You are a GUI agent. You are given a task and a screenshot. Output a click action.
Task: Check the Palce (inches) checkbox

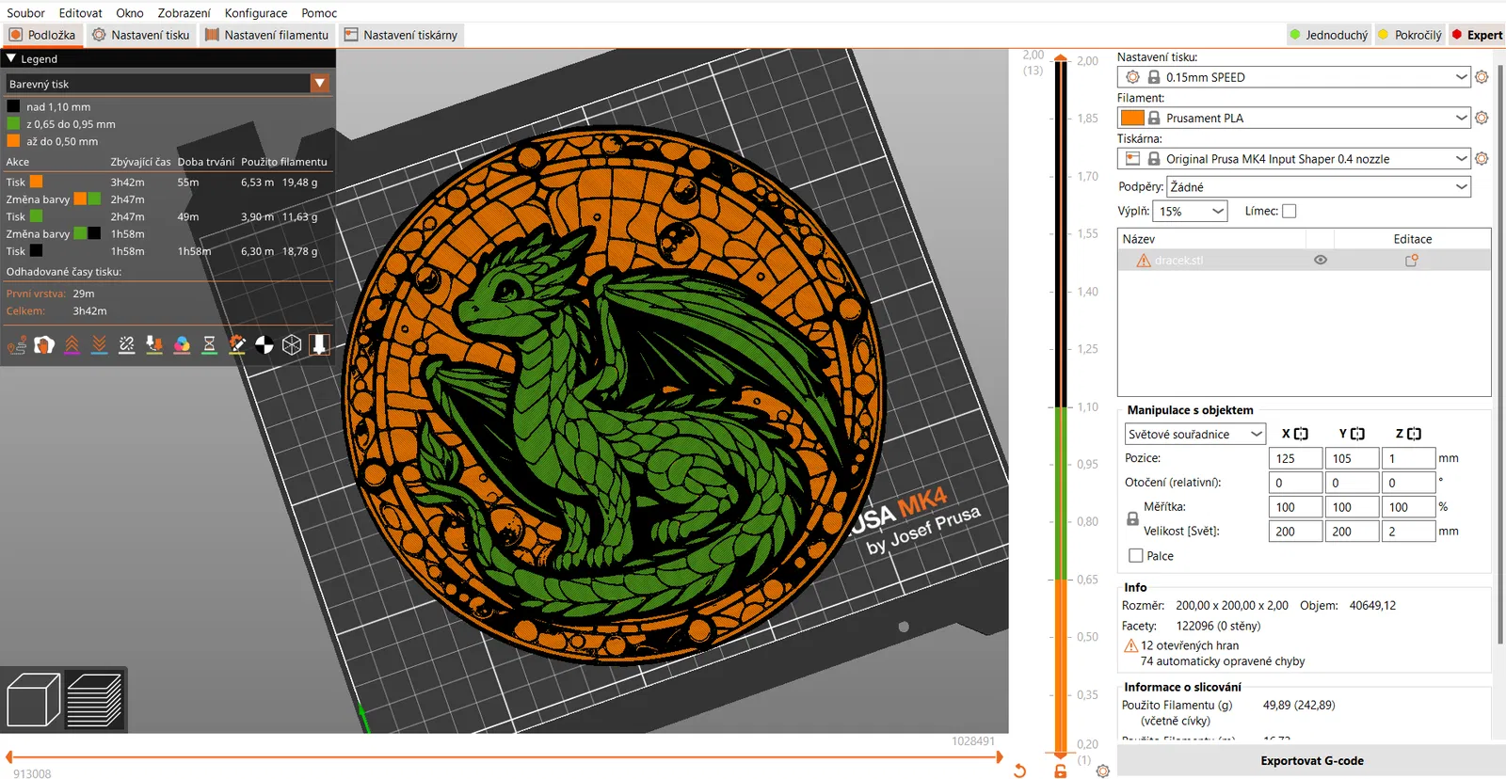click(x=1136, y=556)
